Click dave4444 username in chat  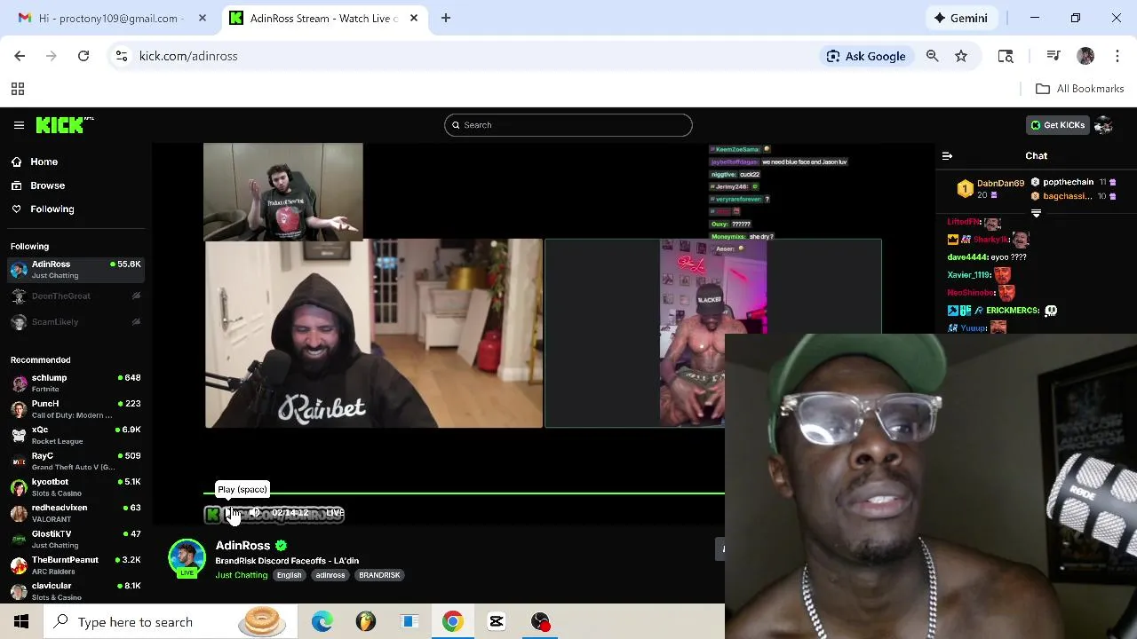coord(967,257)
